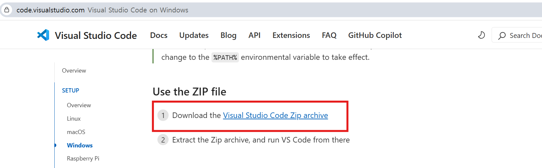Click the Visual Studio Code logo icon
Viewport: 542px width, 168px height.
point(43,35)
